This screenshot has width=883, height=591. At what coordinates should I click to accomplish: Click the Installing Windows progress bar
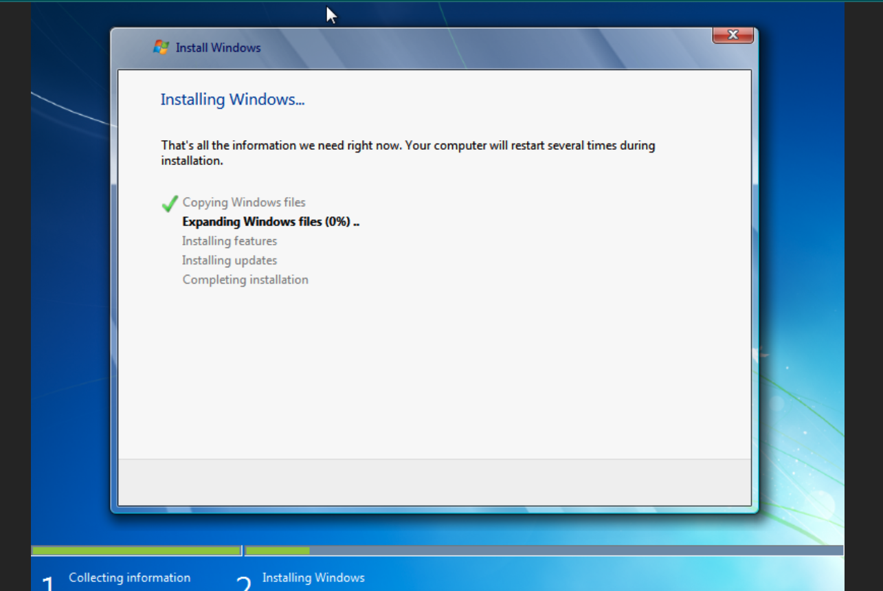click(544, 550)
